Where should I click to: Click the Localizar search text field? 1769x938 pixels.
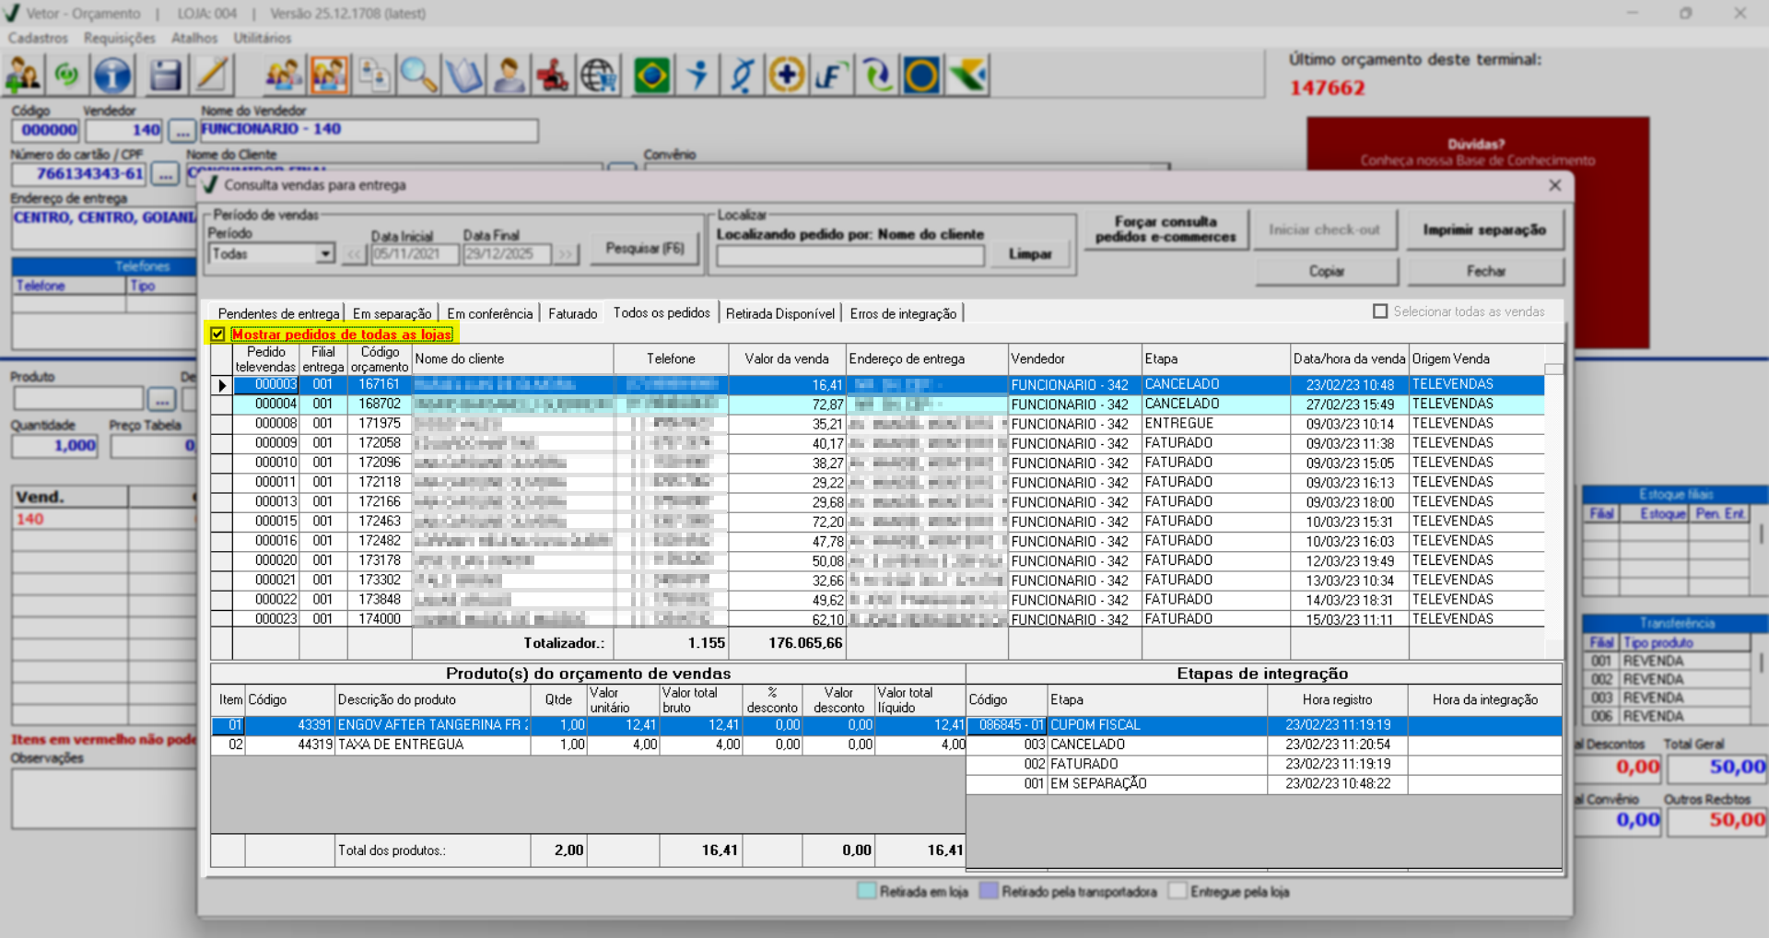849,255
